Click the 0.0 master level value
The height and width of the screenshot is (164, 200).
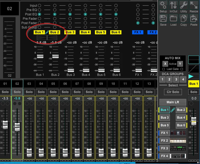(x=194, y=98)
